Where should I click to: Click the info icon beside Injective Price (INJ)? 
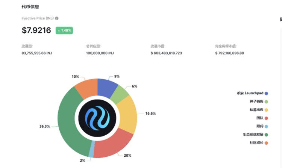(57, 18)
